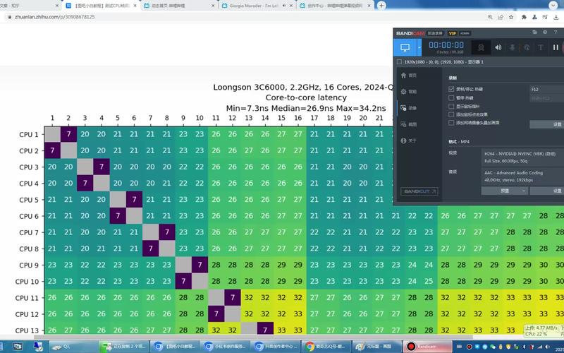Open the About info section in sidebar
The width and height of the screenshot is (564, 353).
click(408, 140)
